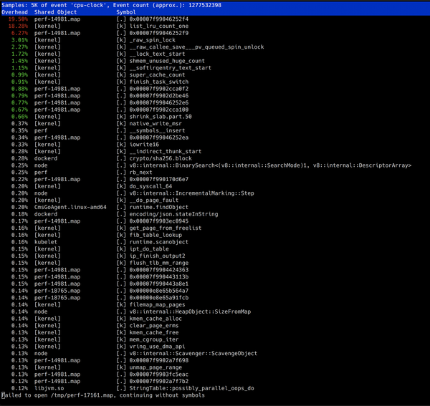Click the Overhead column header
This screenshot has height=406, width=430.
point(16,12)
